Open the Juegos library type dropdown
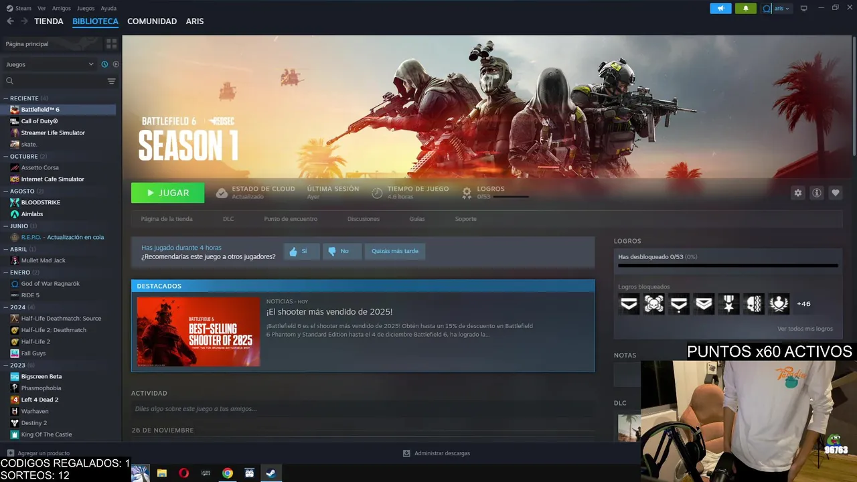857x482 pixels. point(50,64)
